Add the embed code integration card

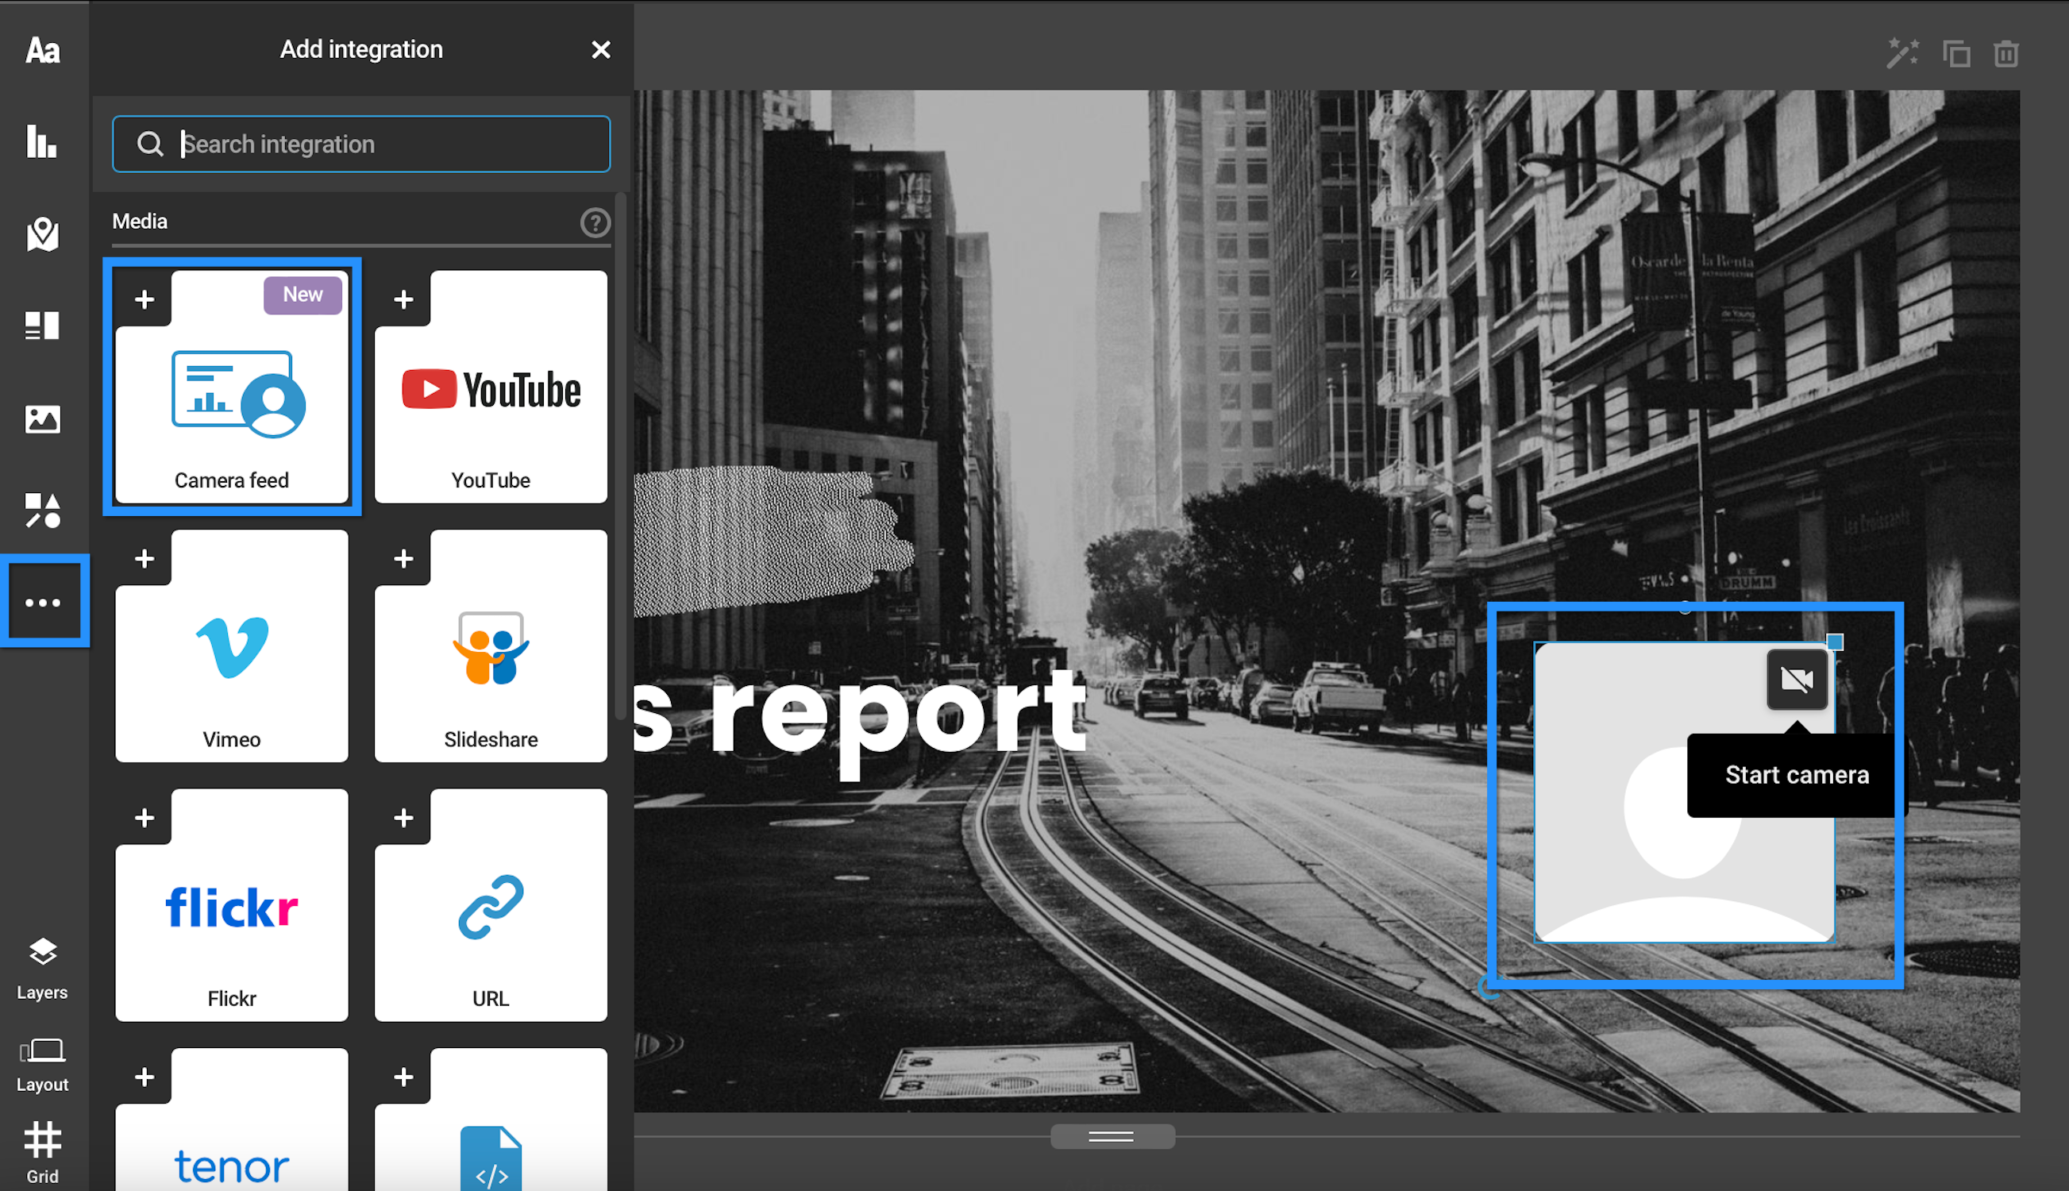(x=491, y=1120)
